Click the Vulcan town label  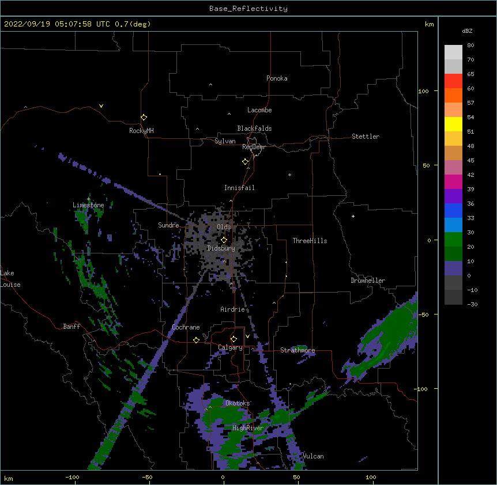(x=313, y=456)
